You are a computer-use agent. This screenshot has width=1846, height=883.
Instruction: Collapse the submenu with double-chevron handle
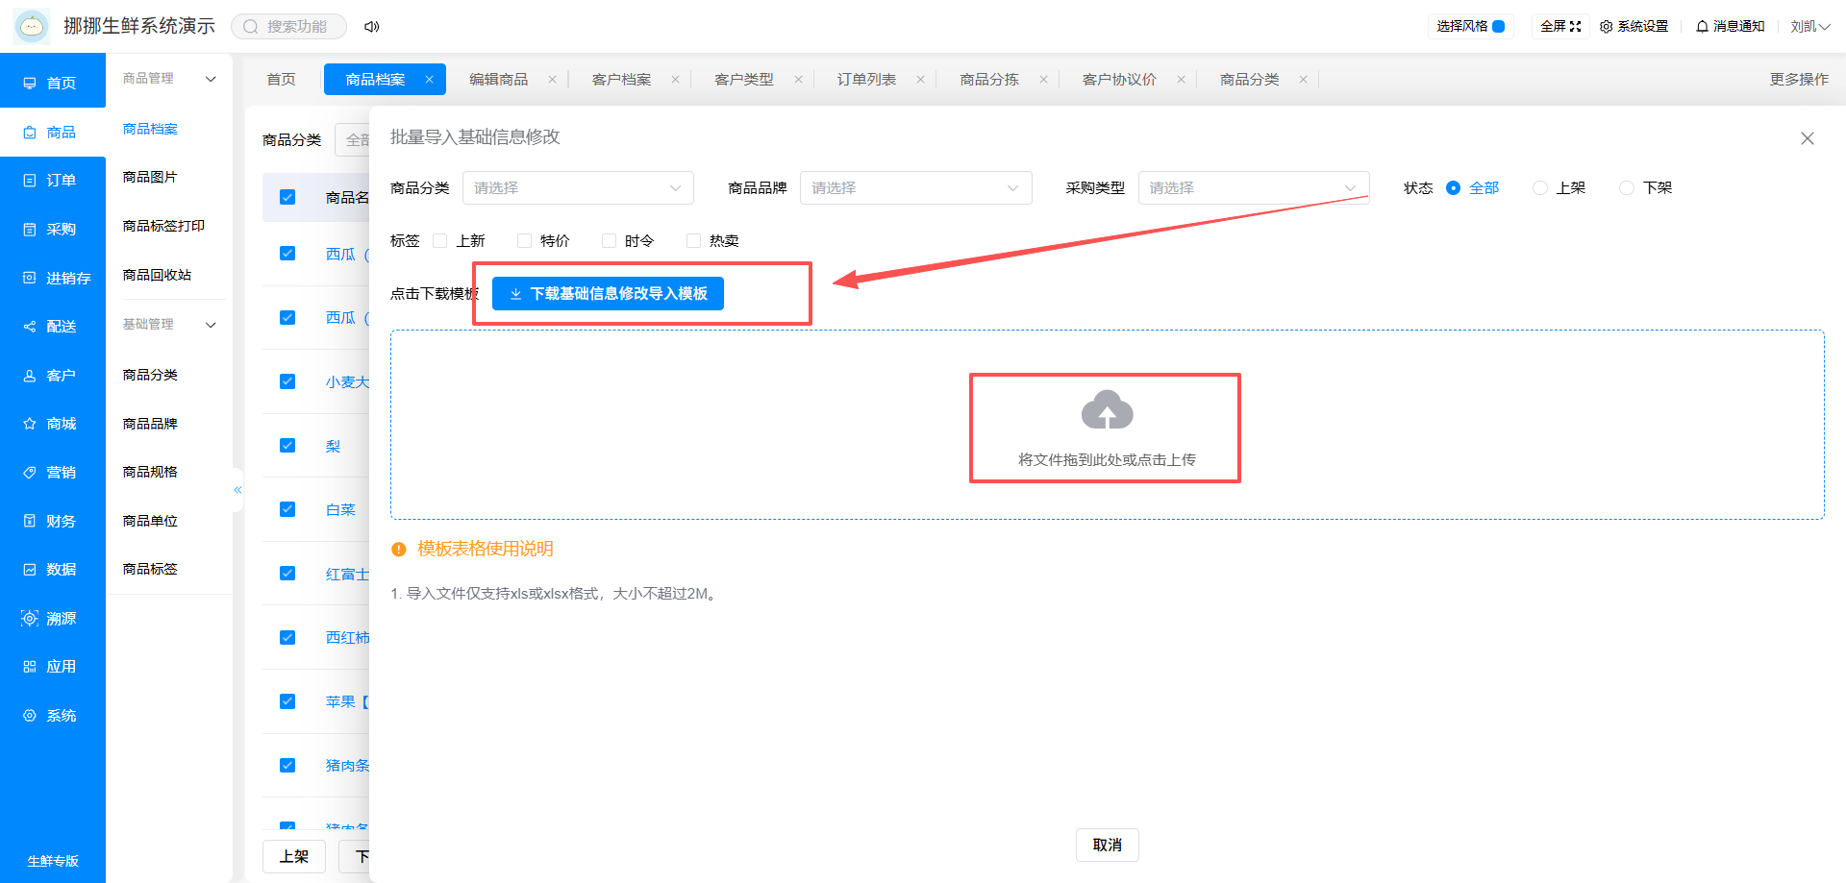(x=237, y=490)
